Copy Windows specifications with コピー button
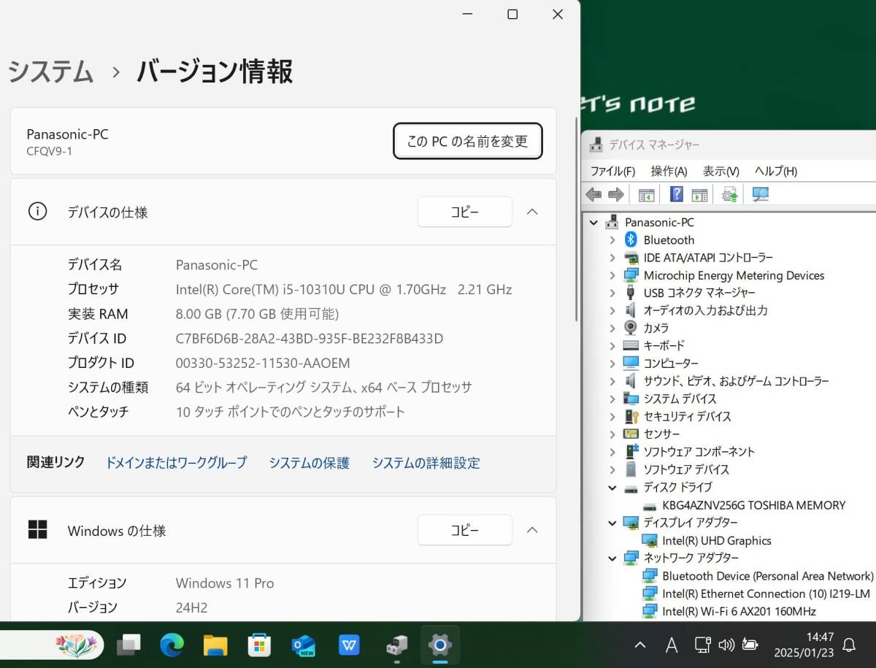This screenshot has width=876, height=668. pyautogui.click(x=465, y=531)
